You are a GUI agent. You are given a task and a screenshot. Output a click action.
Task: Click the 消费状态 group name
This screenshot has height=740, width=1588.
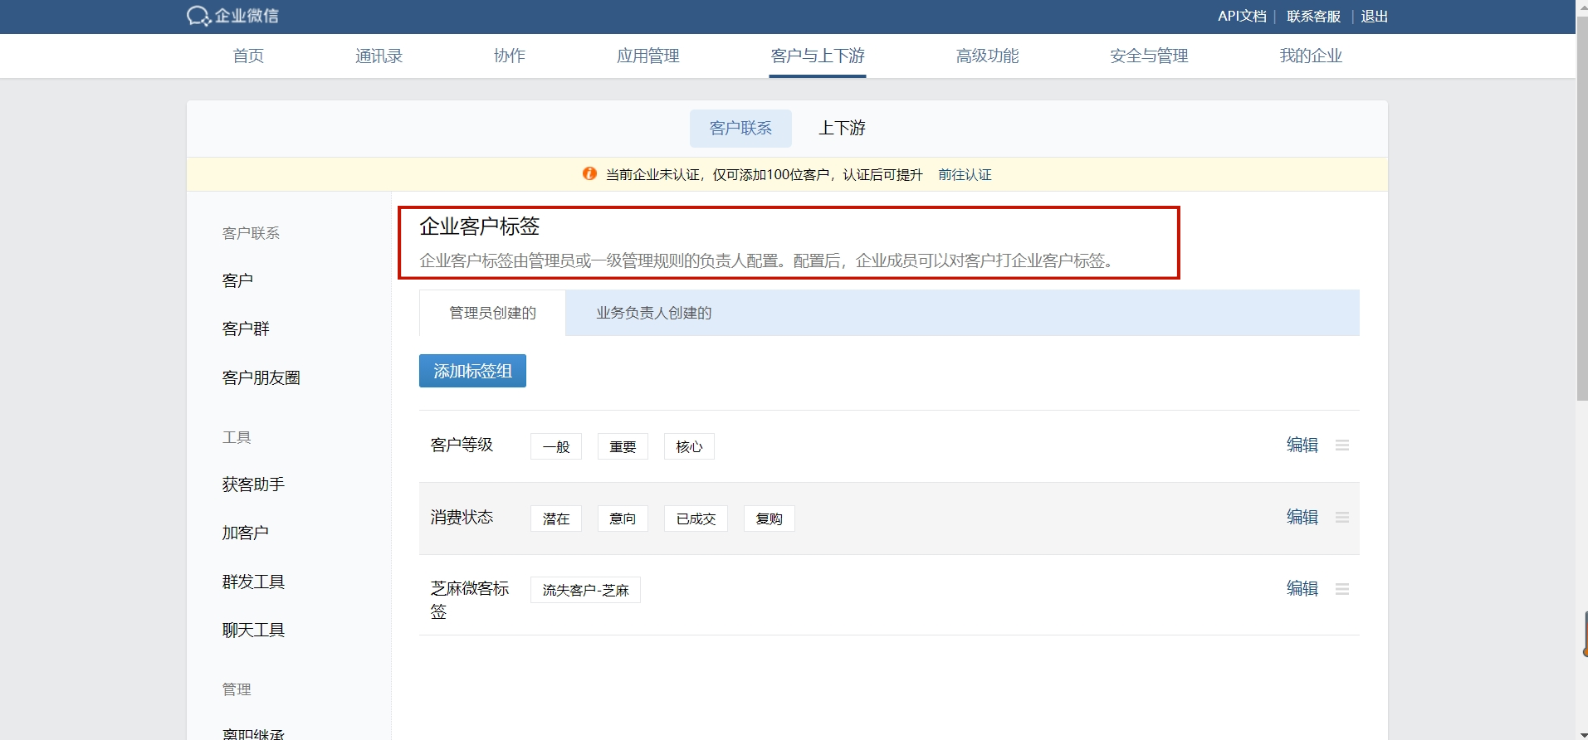click(462, 517)
